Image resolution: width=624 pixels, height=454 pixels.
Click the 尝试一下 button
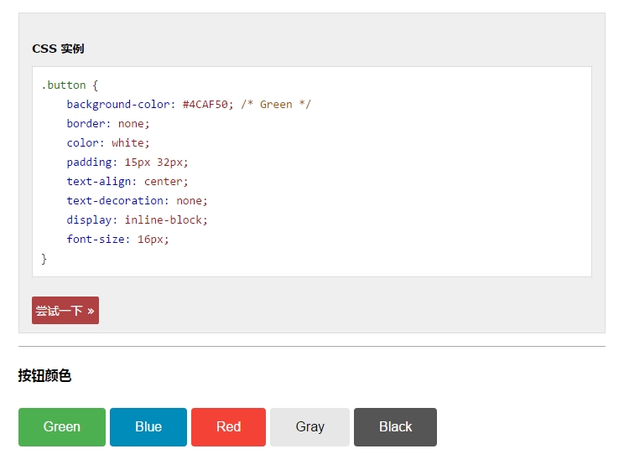click(x=65, y=310)
